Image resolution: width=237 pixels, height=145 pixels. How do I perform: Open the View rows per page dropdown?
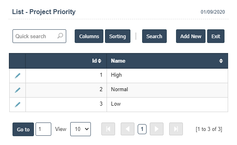[81, 129]
